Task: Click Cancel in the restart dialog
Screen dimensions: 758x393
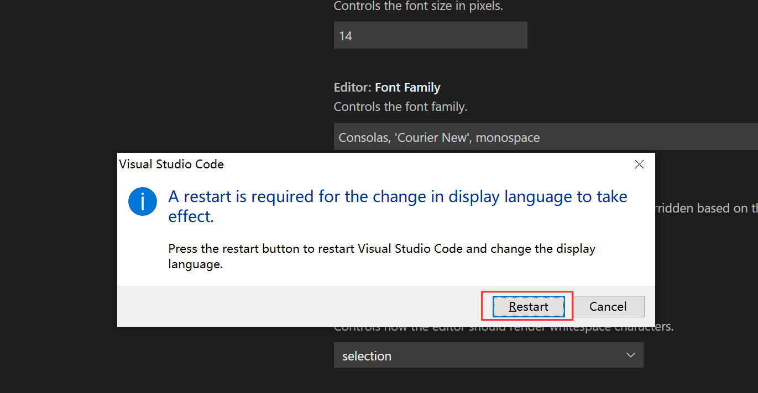Action: tap(608, 306)
